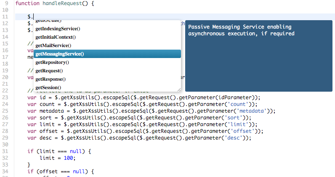Choose getRepository() from suggestions
335x177 pixels.
coord(107,62)
